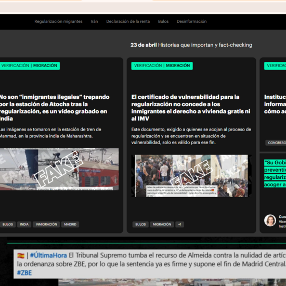Open the Desinformación topic link

click(x=191, y=21)
